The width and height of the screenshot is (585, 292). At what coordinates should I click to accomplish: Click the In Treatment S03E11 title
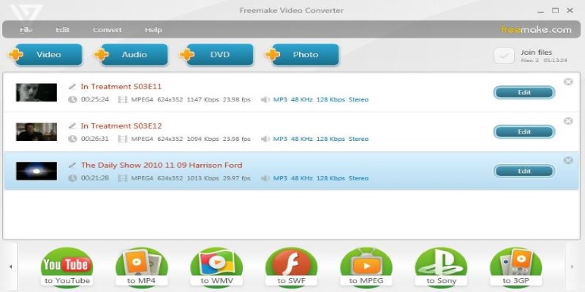[121, 86]
